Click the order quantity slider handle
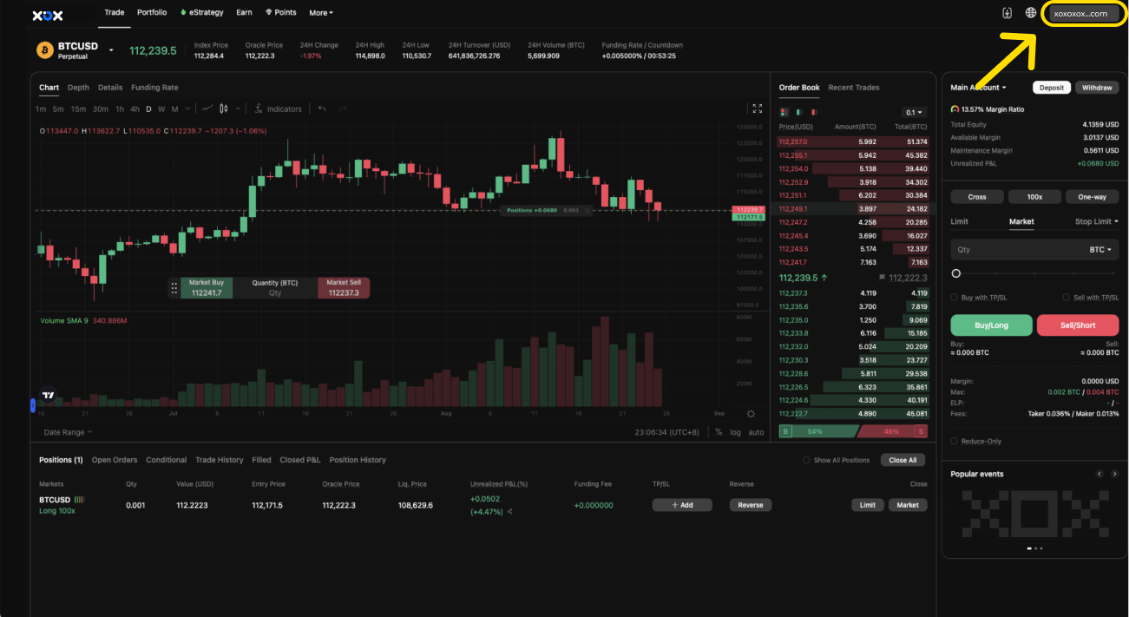Viewport: 1129px width, 617px height. click(x=956, y=273)
